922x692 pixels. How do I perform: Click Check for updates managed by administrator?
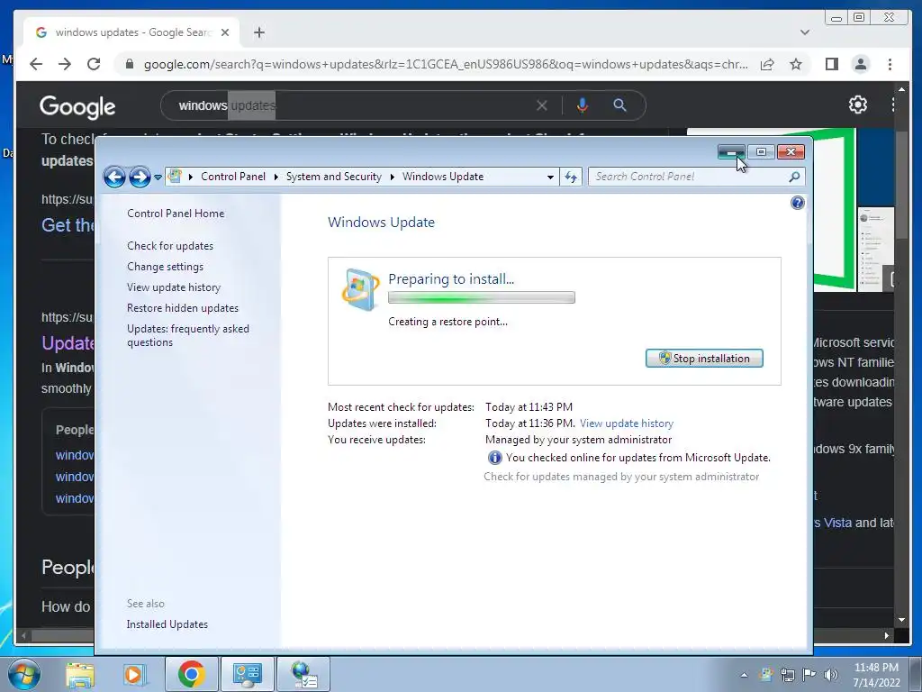[621, 477]
